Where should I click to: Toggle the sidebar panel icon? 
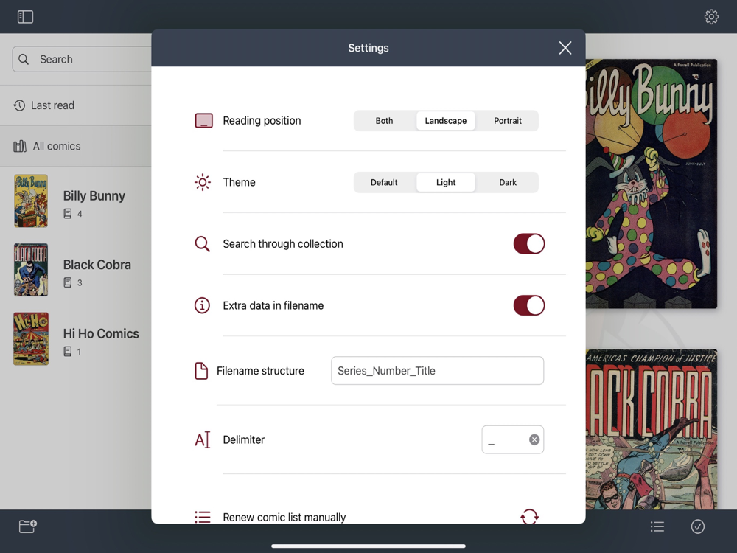point(25,17)
